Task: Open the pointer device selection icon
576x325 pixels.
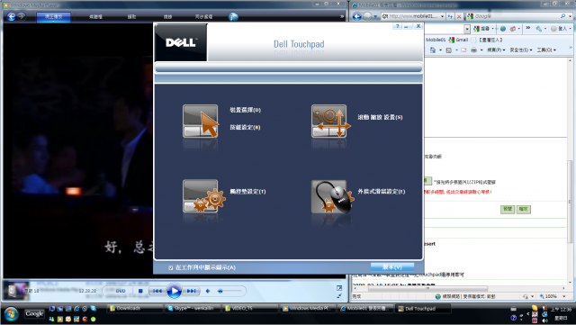Action: (x=201, y=122)
